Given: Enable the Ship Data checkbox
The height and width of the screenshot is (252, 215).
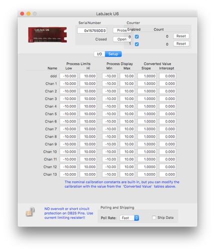Looking at the screenshot, I should (x=154, y=217).
